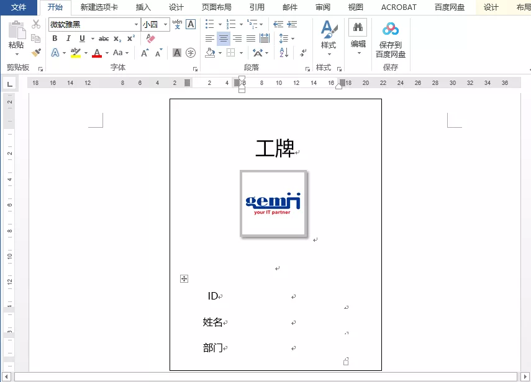Viewport: 531px width, 382px height.
Task: Switch to the 插入 ribbon tab
Action: 142,7
